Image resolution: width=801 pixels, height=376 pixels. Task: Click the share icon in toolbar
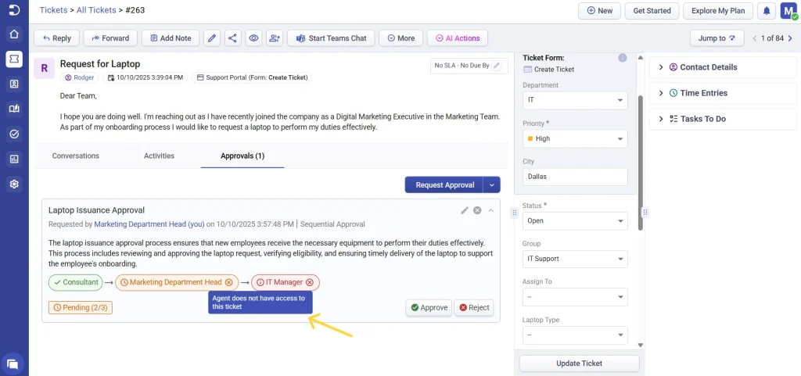(232, 38)
